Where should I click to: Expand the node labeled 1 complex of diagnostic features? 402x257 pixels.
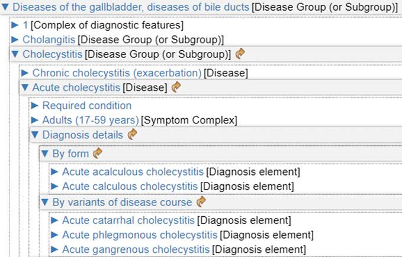[16, 25]
